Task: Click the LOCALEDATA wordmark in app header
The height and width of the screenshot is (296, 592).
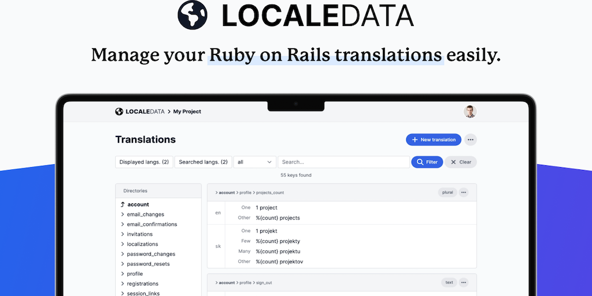Action: [x=145, y=112]
